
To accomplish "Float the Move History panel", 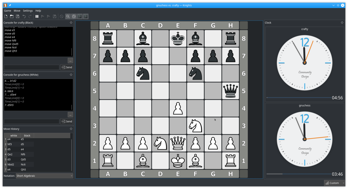I will (71, 129).
